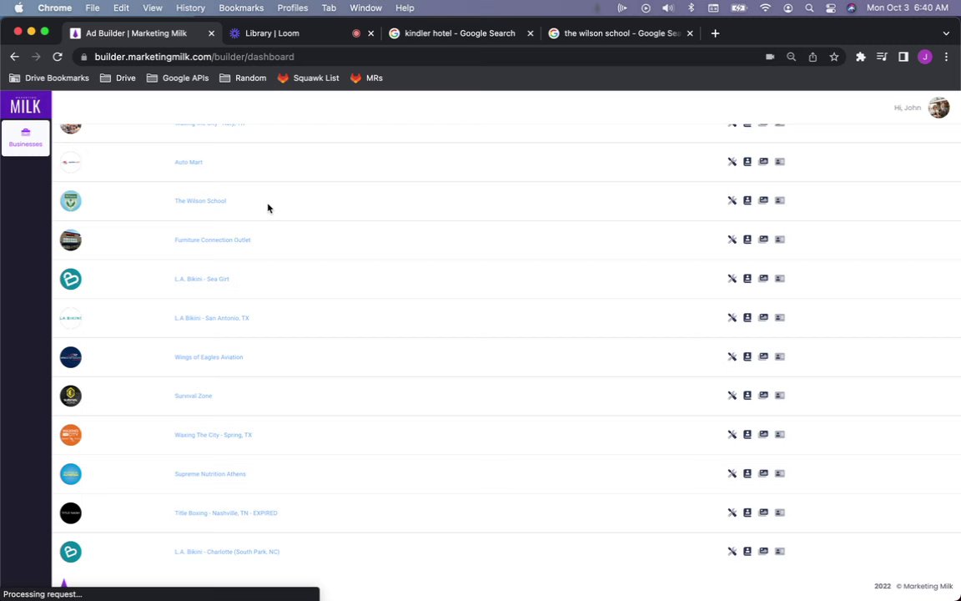
Task: Click the Marketing Milk logo
Action: point(25,105)
